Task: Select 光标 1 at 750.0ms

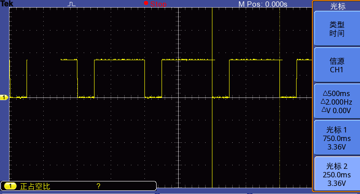Action: pyautogui.click(x=336, y=138)
